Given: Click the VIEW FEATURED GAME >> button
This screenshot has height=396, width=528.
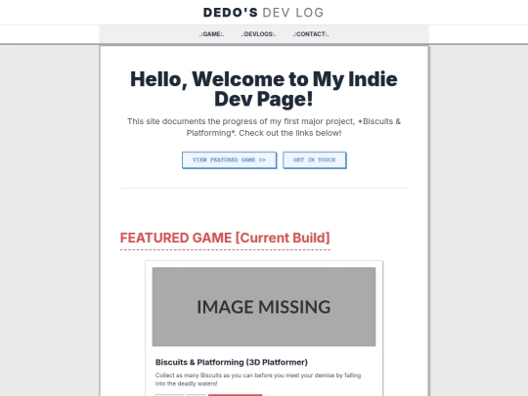Looking at the screenshot, I should click(x=230, y=160).
